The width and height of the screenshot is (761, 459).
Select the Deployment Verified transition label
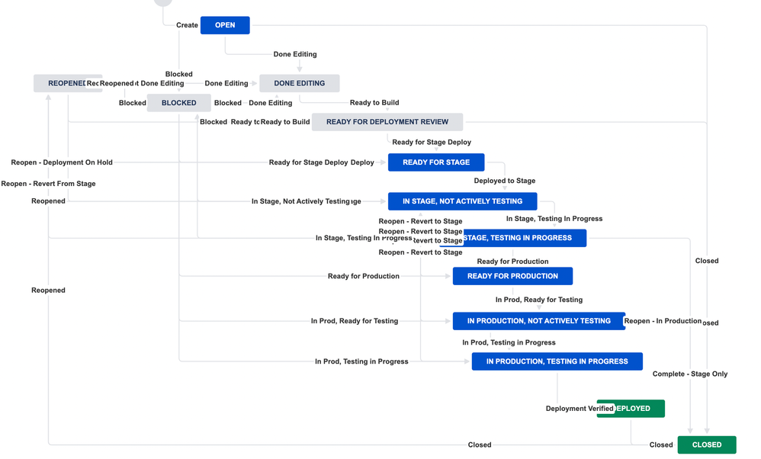point(580,409)
